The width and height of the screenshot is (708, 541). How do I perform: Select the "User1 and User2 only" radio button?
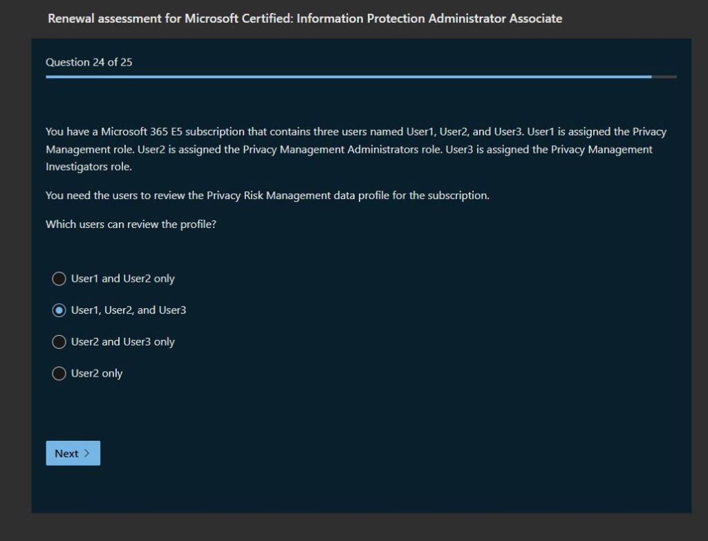click(59, 279)
